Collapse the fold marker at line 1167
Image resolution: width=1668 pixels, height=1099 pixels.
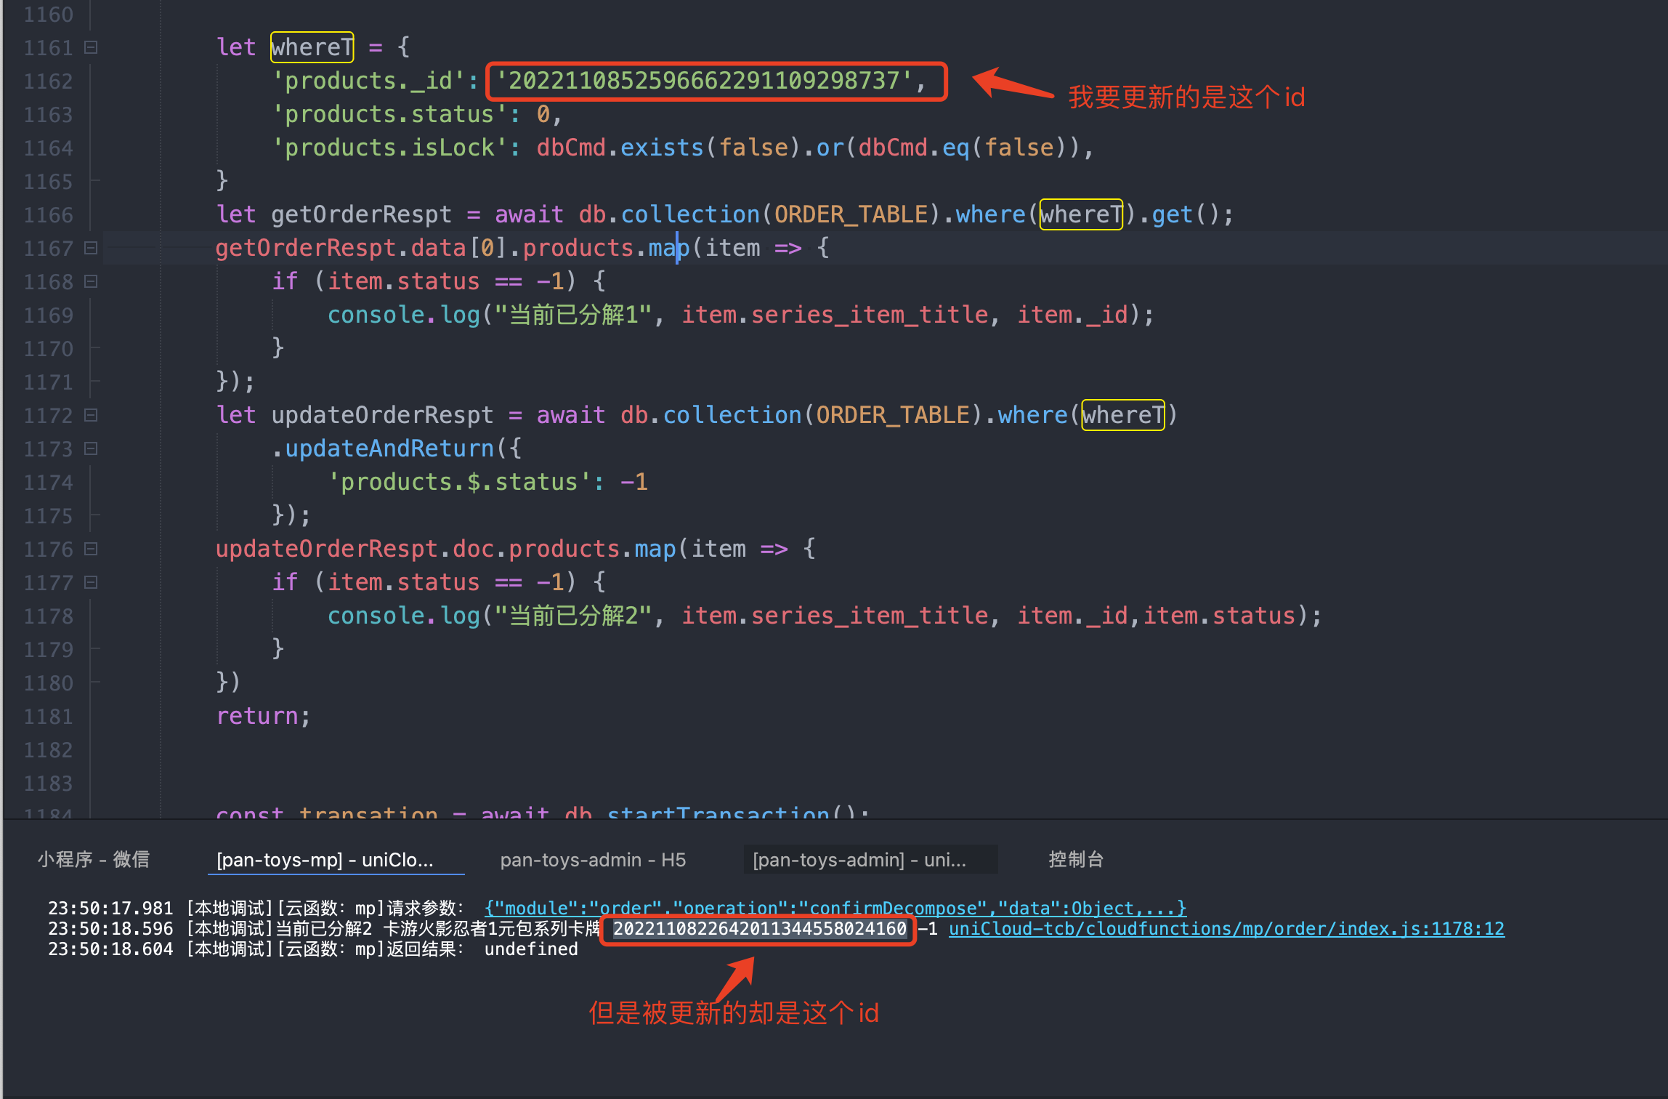[x=91, y=249]
